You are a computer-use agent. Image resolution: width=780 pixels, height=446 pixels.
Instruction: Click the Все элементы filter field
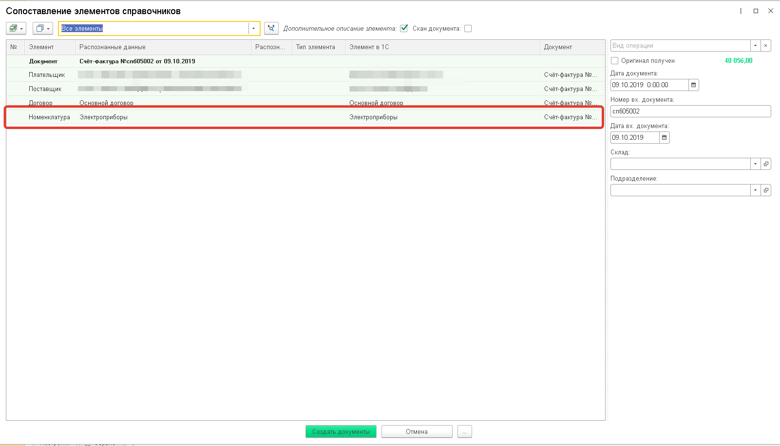pos(154,28)
